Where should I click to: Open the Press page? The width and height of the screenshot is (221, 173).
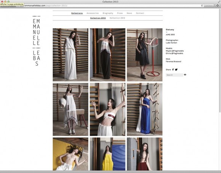pos(120,13)
